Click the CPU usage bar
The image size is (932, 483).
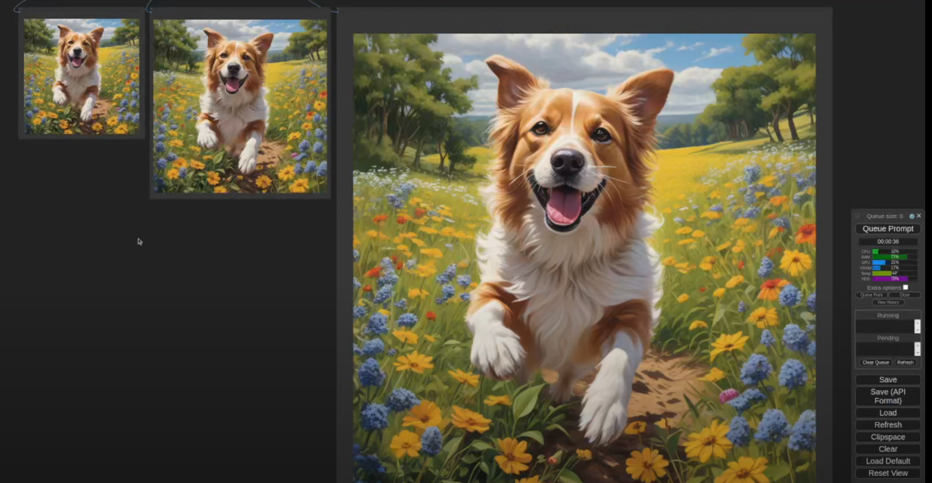point(894,251)
